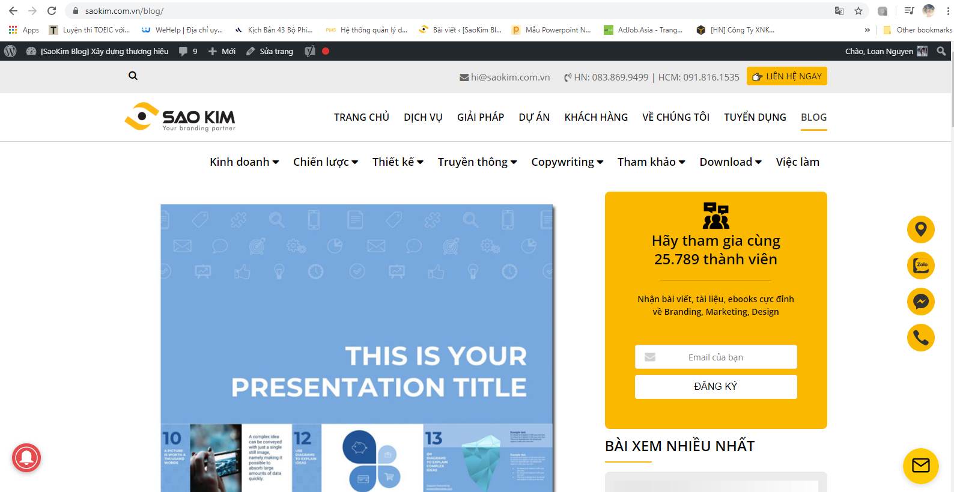Click the WordPress logo in admin bar

click(x=10, y=51)
